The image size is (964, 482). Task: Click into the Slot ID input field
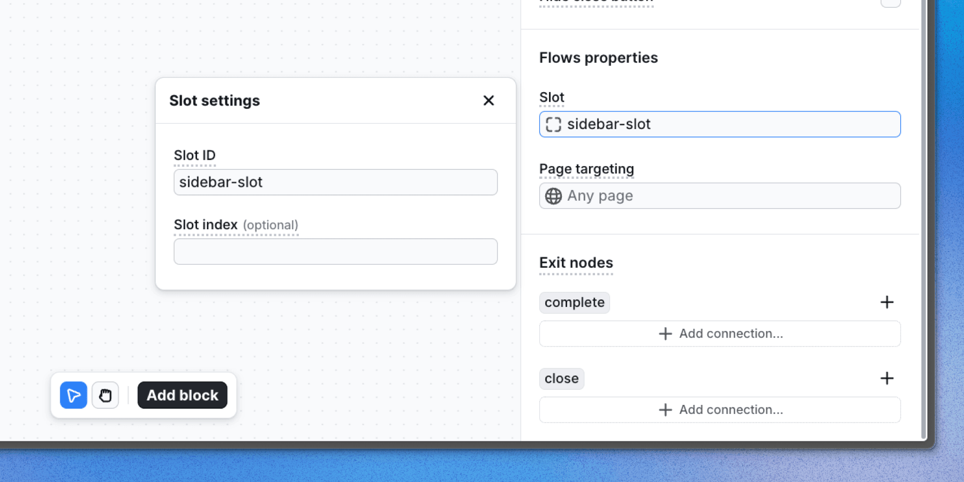click(x=335, y=182)
